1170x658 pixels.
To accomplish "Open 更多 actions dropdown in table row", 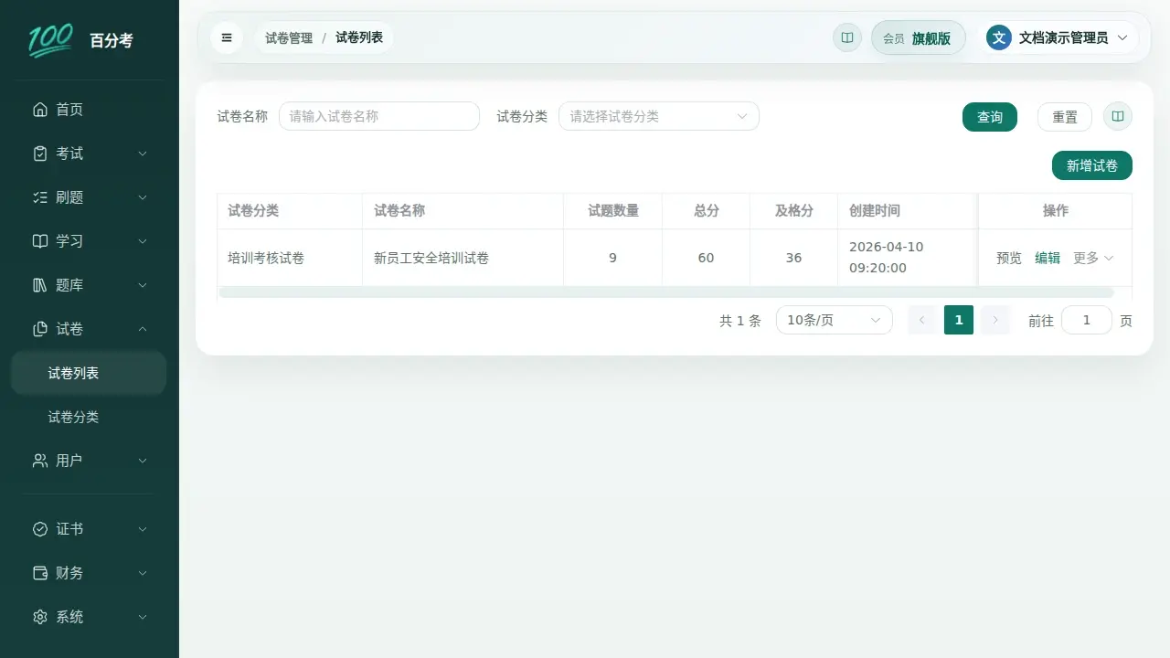I will click(x=1093, y=258).
